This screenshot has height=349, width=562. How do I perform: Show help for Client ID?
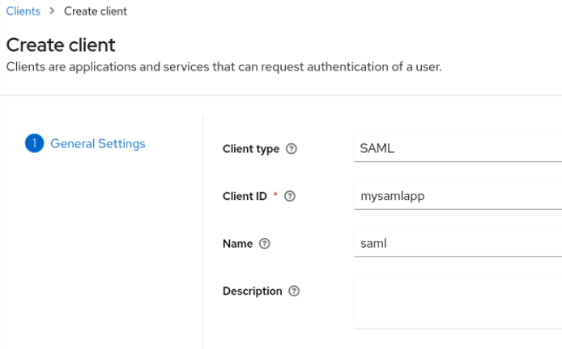tap(290, 196)
